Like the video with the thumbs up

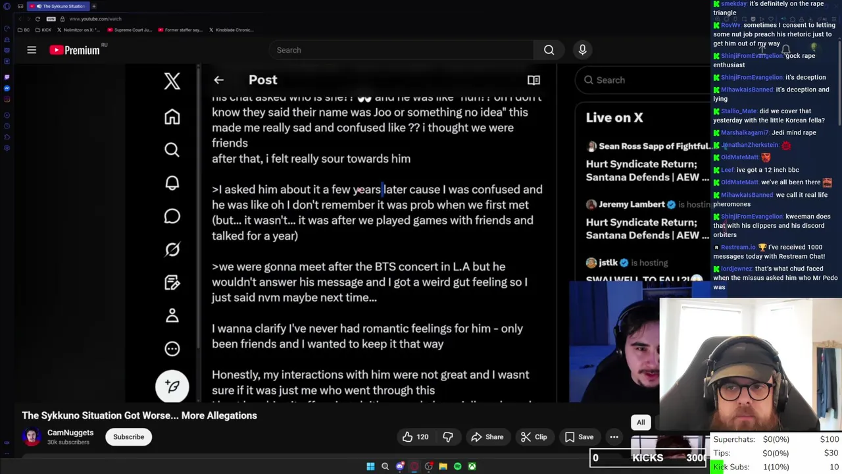pos(416,437)
